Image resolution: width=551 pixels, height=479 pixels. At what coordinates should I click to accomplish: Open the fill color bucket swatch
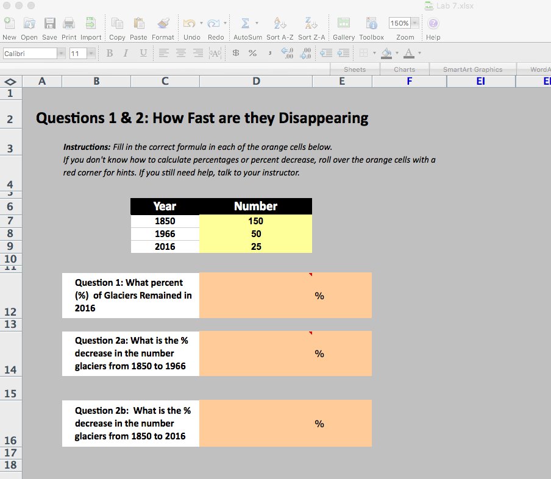(386, 53)
